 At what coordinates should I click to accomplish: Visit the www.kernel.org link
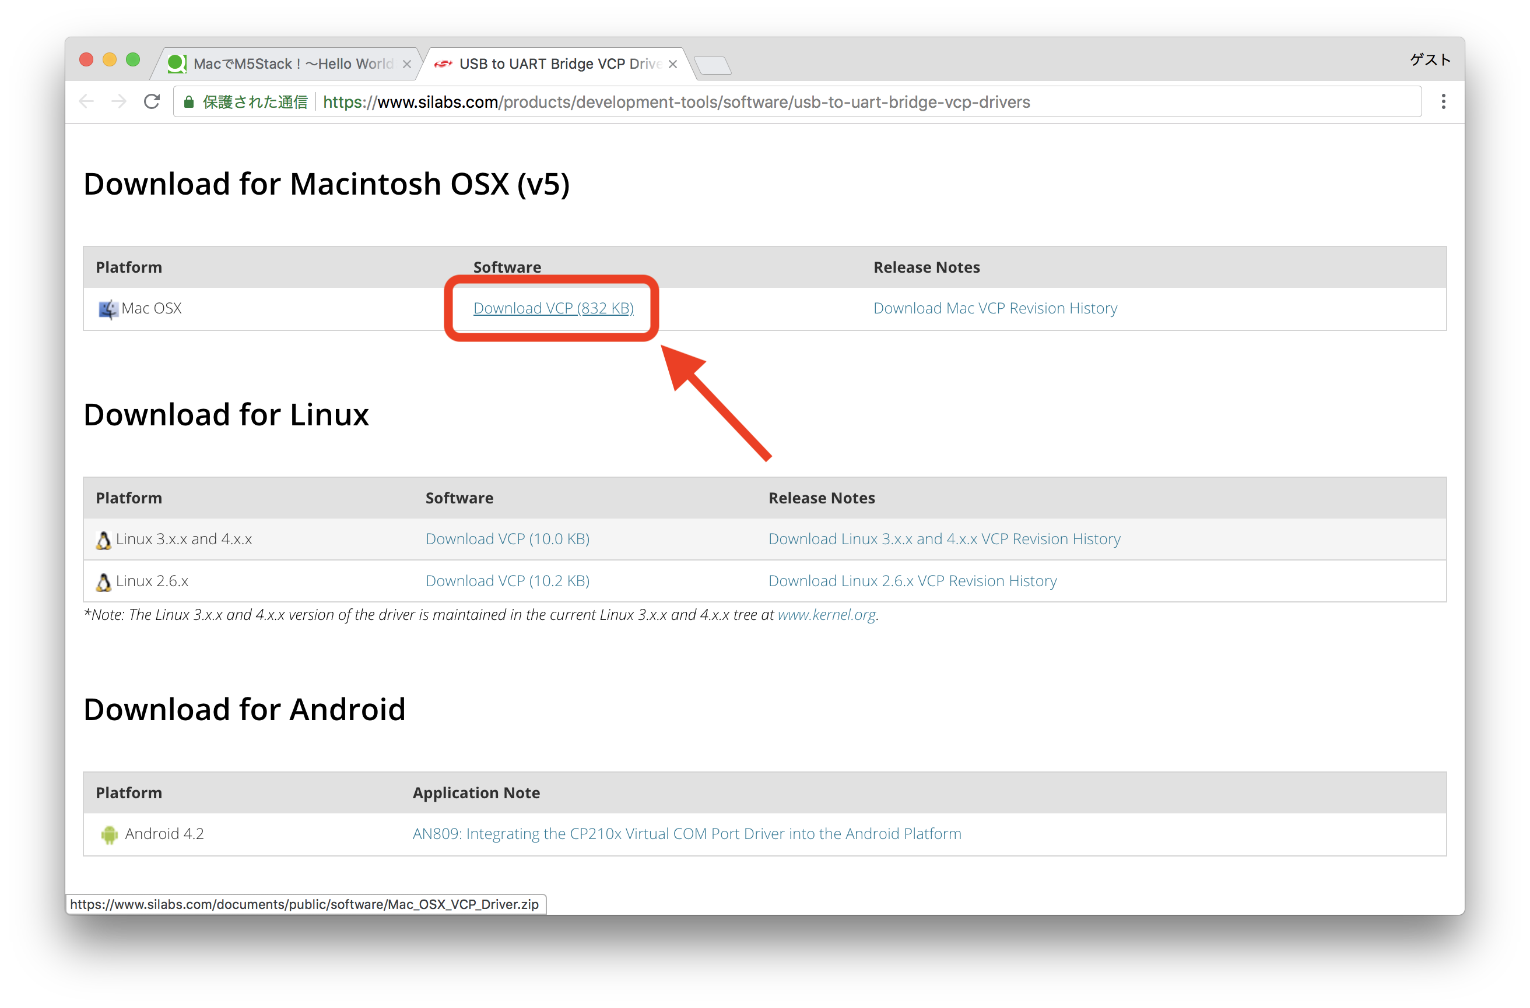[826, 614]
